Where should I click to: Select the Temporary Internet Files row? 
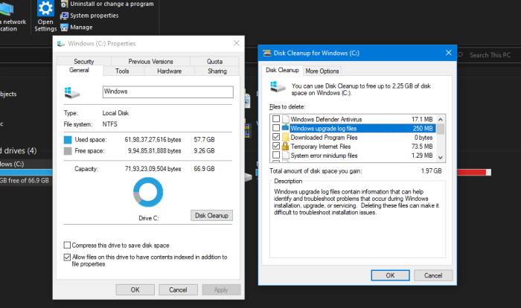[353, 147]
